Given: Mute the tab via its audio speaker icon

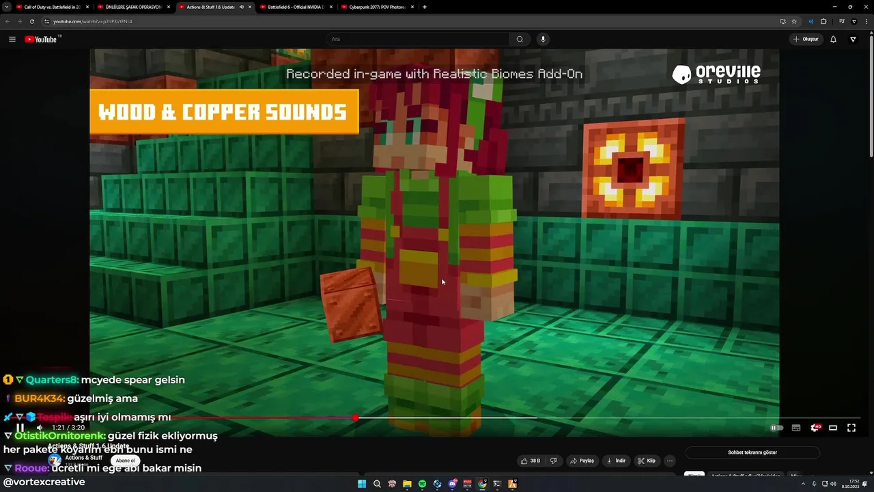Looking at the screenshot, I should point(241,7).
